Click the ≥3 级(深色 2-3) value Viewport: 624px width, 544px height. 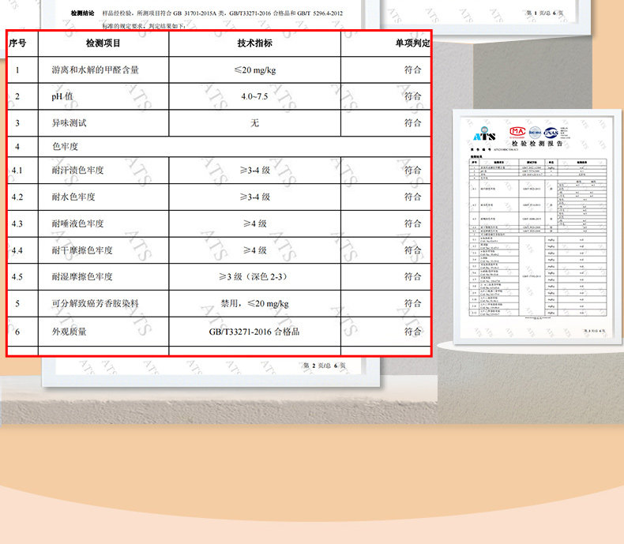click(x=253, y=277)
